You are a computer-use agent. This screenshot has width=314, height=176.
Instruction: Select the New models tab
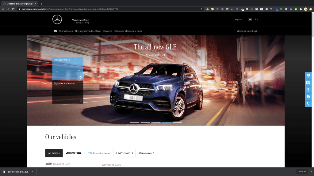point(147,153)
